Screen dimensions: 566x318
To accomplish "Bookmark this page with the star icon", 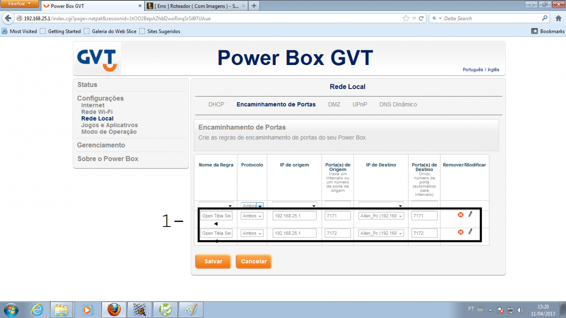I will point(406,18).
